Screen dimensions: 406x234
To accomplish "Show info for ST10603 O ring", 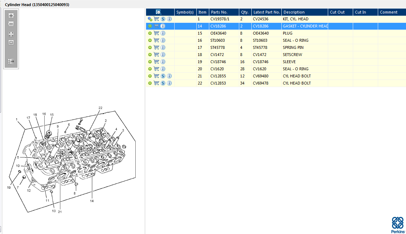I will 162,40.
